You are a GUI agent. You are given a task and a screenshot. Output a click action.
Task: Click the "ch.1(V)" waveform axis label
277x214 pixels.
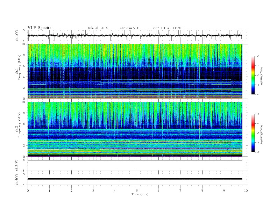[17, 35]
